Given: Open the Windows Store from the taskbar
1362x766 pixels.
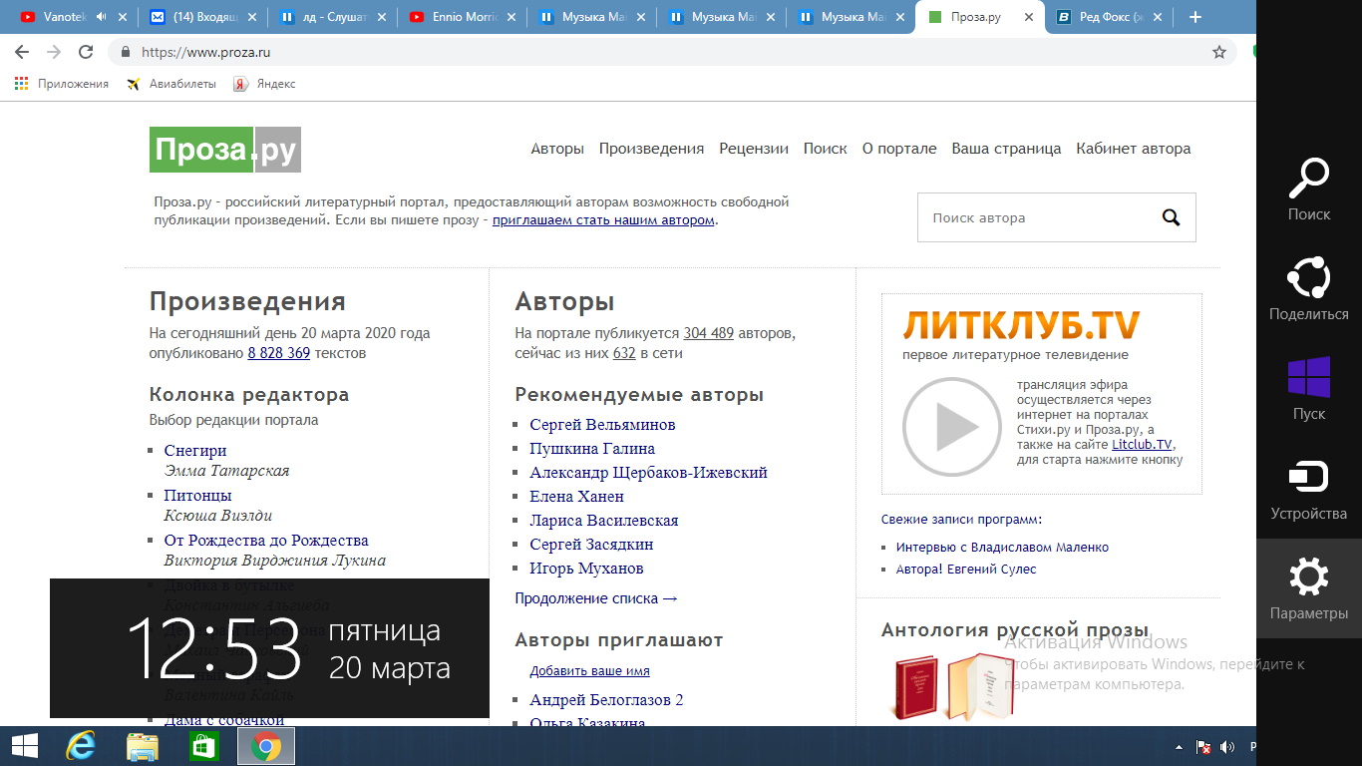Looking at the screenshot, I should click(204, 746).
